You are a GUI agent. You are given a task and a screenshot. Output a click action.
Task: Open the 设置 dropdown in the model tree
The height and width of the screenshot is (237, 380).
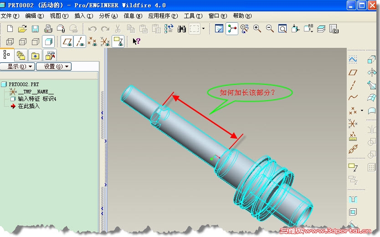pyautogui.click(x=54, y=67)
